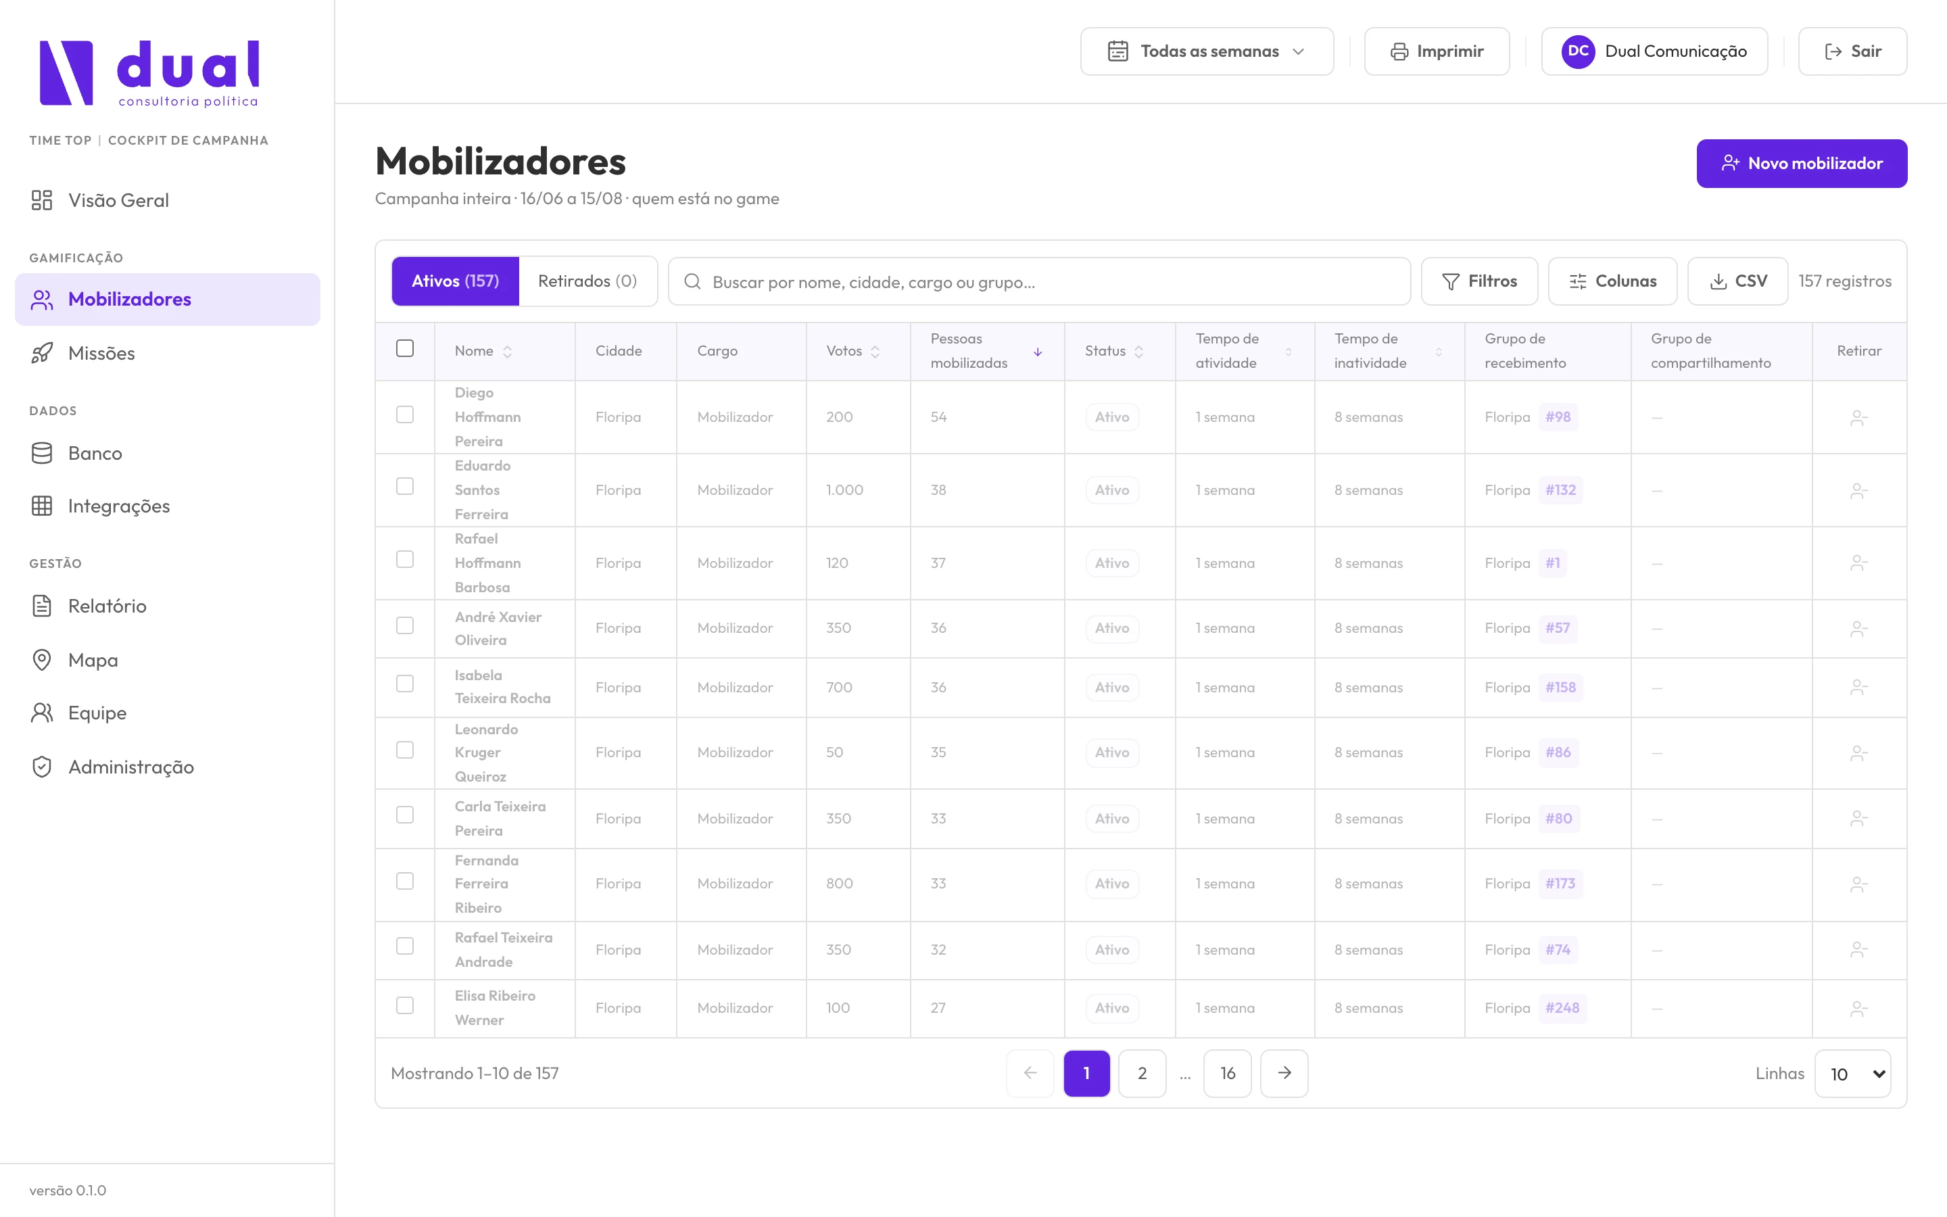1947x1217 pixels.
Task: Open the Filtros button
Action: pyautogui.click(x=1479, y=281)
